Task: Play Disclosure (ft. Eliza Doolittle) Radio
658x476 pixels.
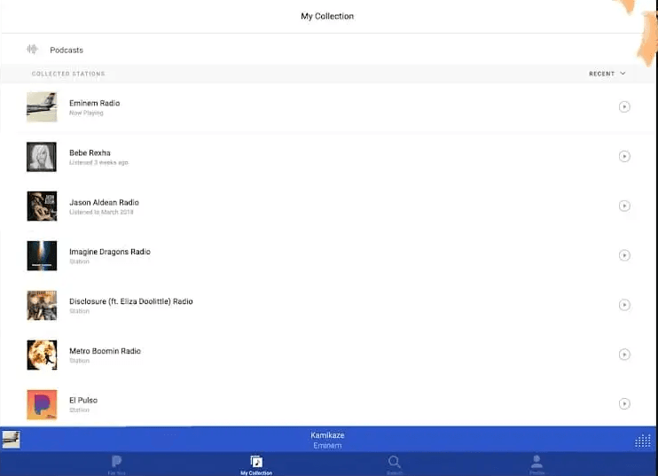Action: point(624,305)
